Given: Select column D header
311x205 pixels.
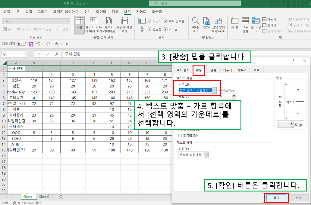Looking at the screenshot, I should click(x=73, y=63).
